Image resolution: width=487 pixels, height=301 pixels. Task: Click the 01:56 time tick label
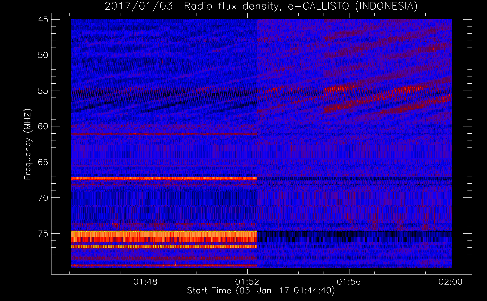click(x=349, y=282)
